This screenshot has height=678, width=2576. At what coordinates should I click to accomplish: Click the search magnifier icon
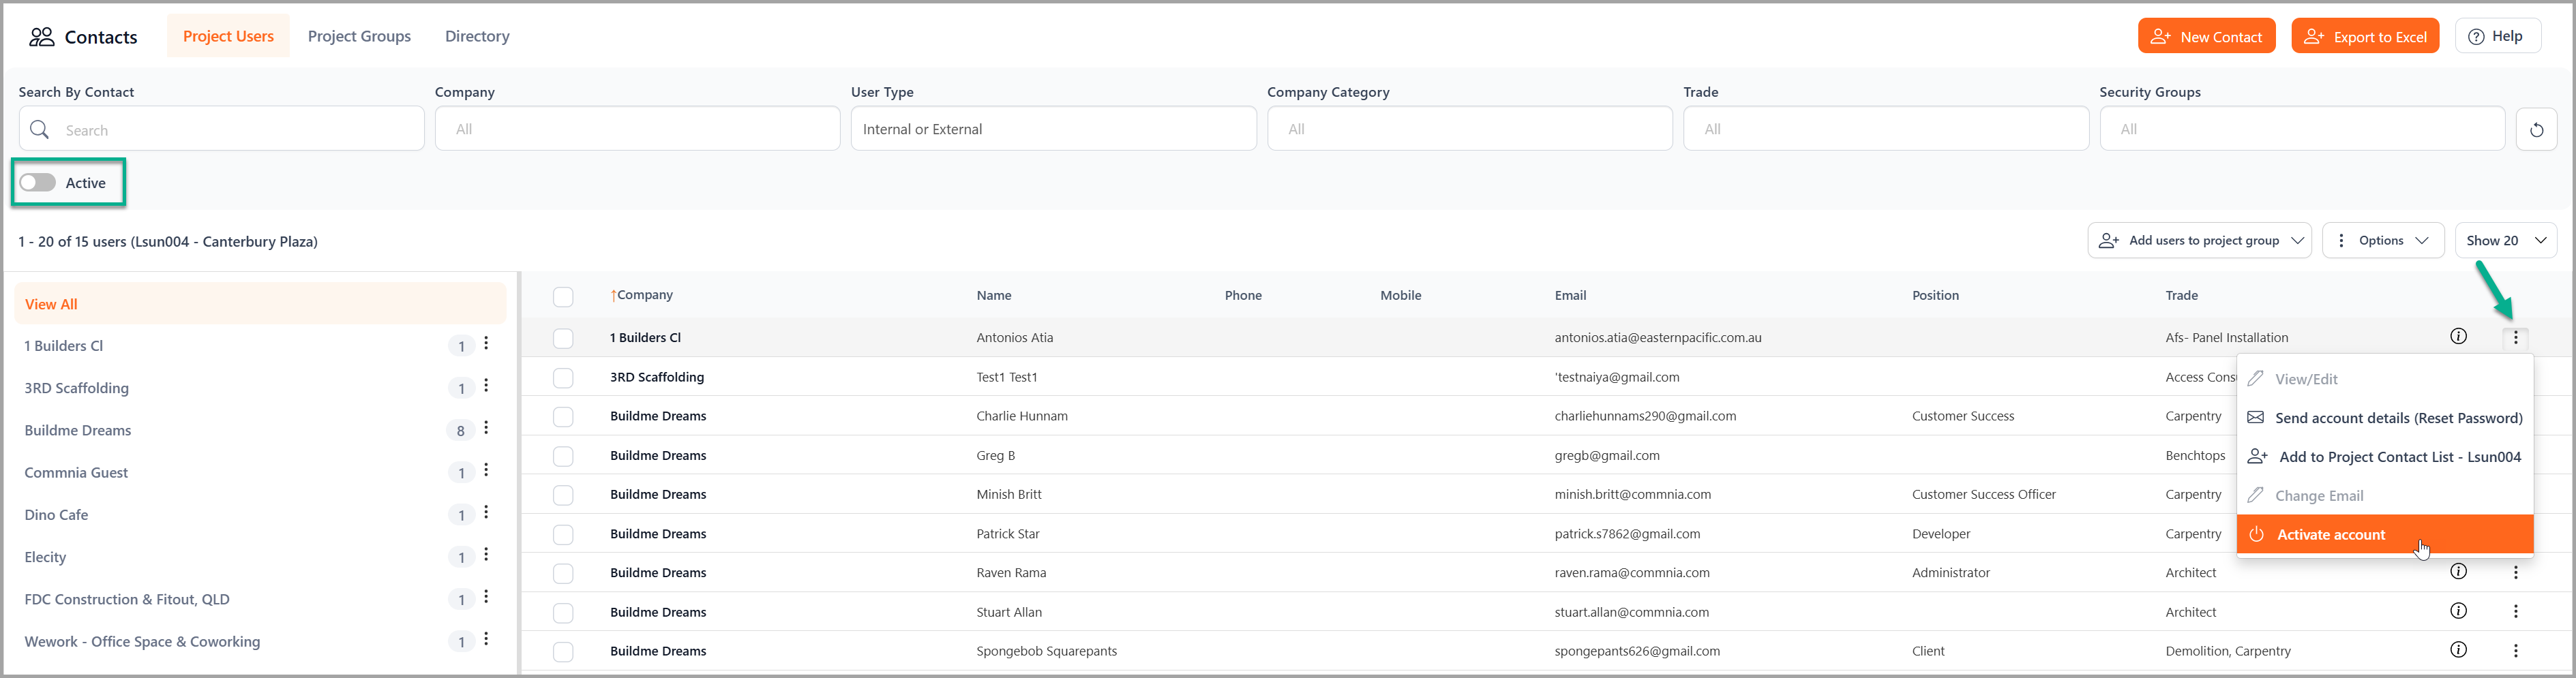pos(39,130)
